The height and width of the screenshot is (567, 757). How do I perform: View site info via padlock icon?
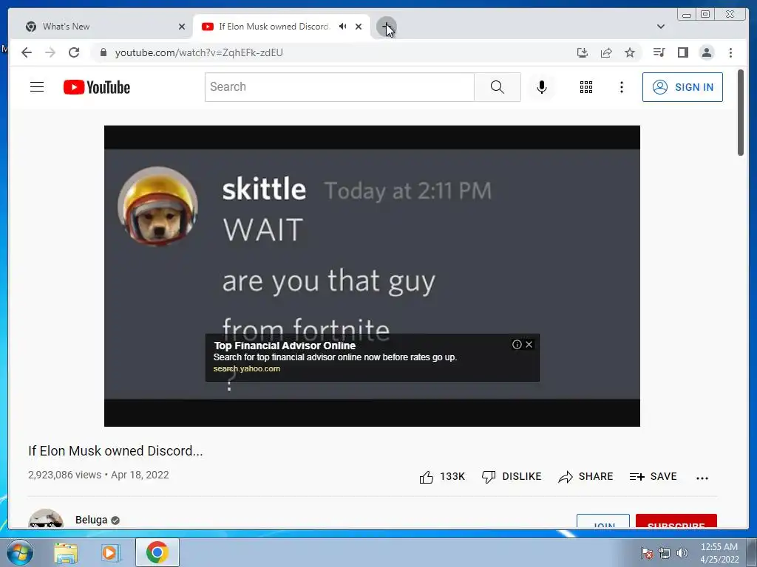point(103,52)
